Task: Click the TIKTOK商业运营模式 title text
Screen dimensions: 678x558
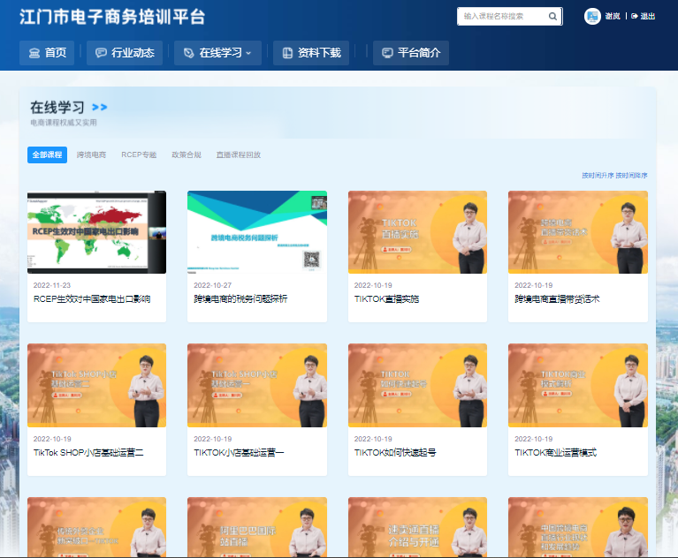Action: click(x=556, y=453)
